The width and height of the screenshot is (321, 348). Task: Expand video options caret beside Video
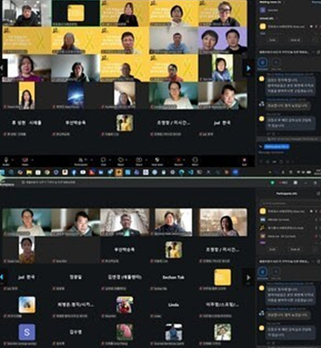(x=32, y=160)
